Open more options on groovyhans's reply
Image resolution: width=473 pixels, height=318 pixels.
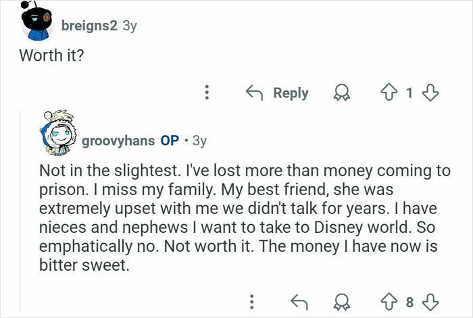coord(251,300)
